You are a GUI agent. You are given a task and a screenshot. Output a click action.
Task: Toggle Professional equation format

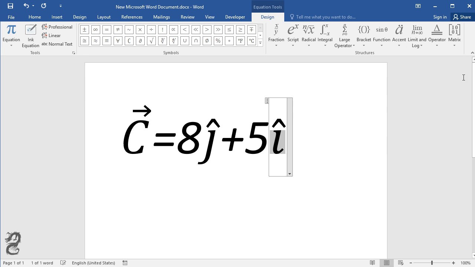click(57, 27)
